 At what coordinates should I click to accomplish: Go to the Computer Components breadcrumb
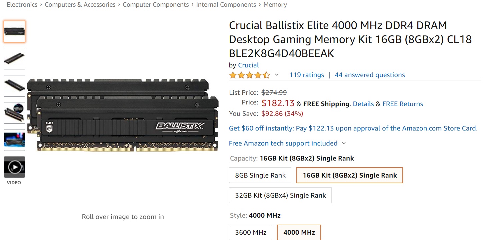click(156, 5)
